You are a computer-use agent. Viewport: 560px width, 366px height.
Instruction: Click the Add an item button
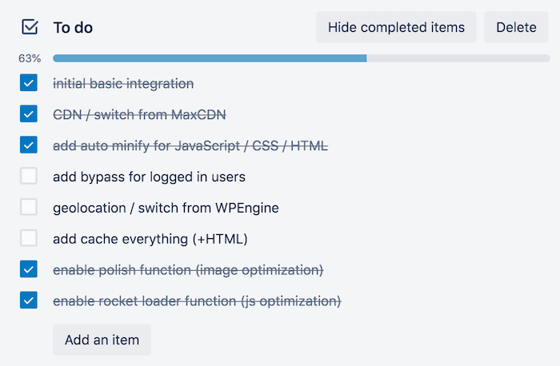(102, 340)
